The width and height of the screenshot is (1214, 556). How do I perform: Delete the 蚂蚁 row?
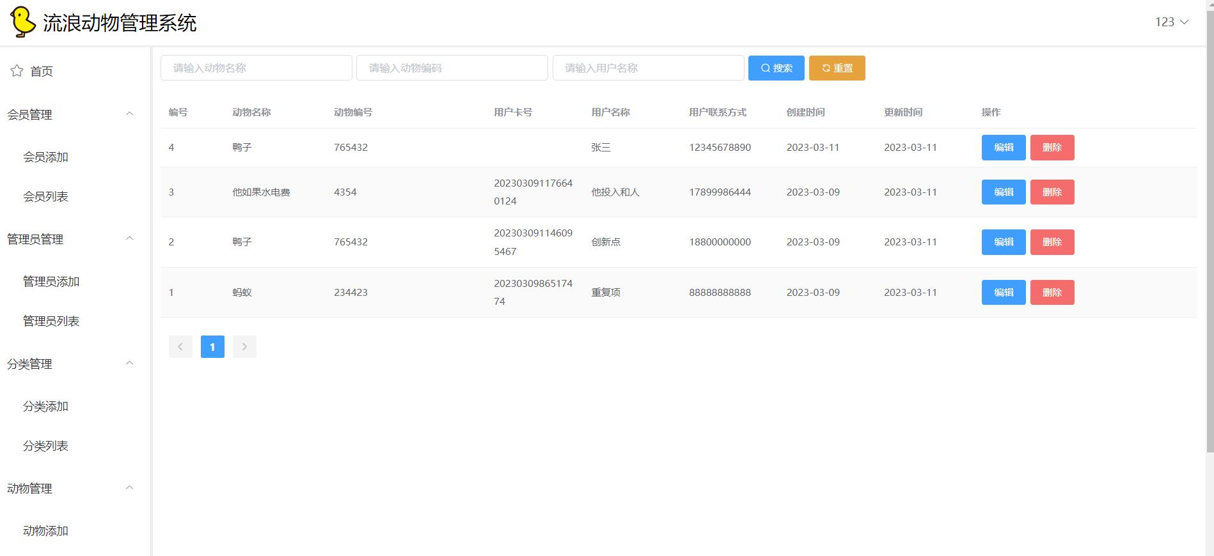(1052, 293)
